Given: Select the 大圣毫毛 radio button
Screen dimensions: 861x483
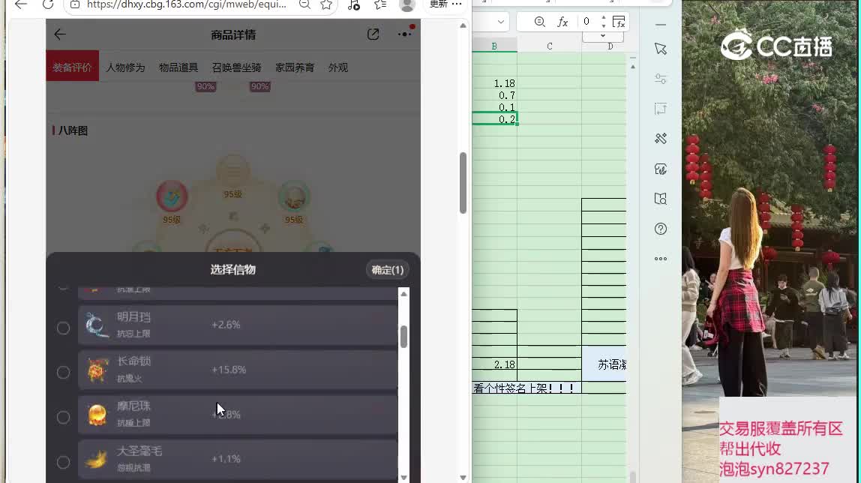Looking at the screenshot, I should pos(63,462).
